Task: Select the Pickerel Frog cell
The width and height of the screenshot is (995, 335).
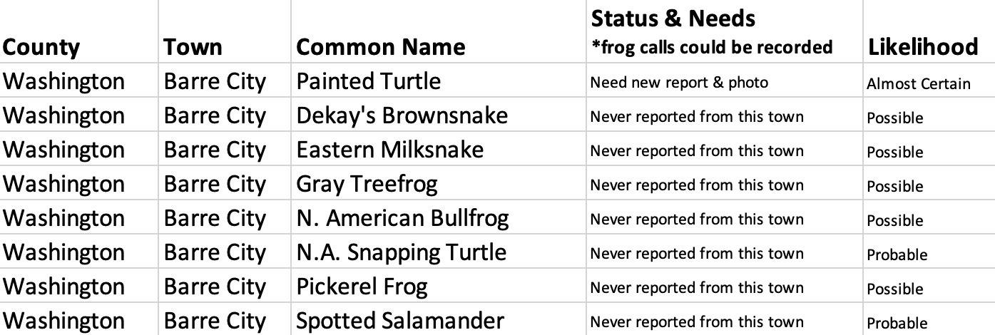Action: click(362, 287)
